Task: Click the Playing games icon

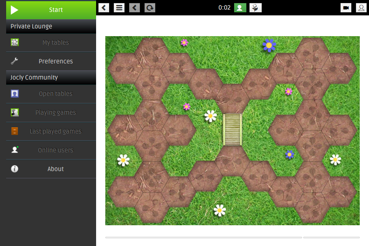Action: pos(15,113)
